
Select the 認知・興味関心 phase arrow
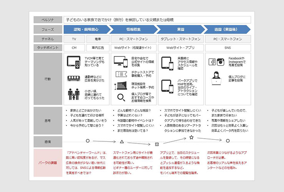pos(87,29)
